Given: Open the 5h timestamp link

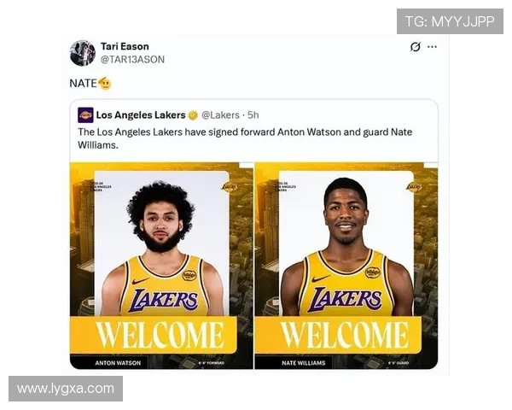Looking at the screenshot, I should 253,115.
